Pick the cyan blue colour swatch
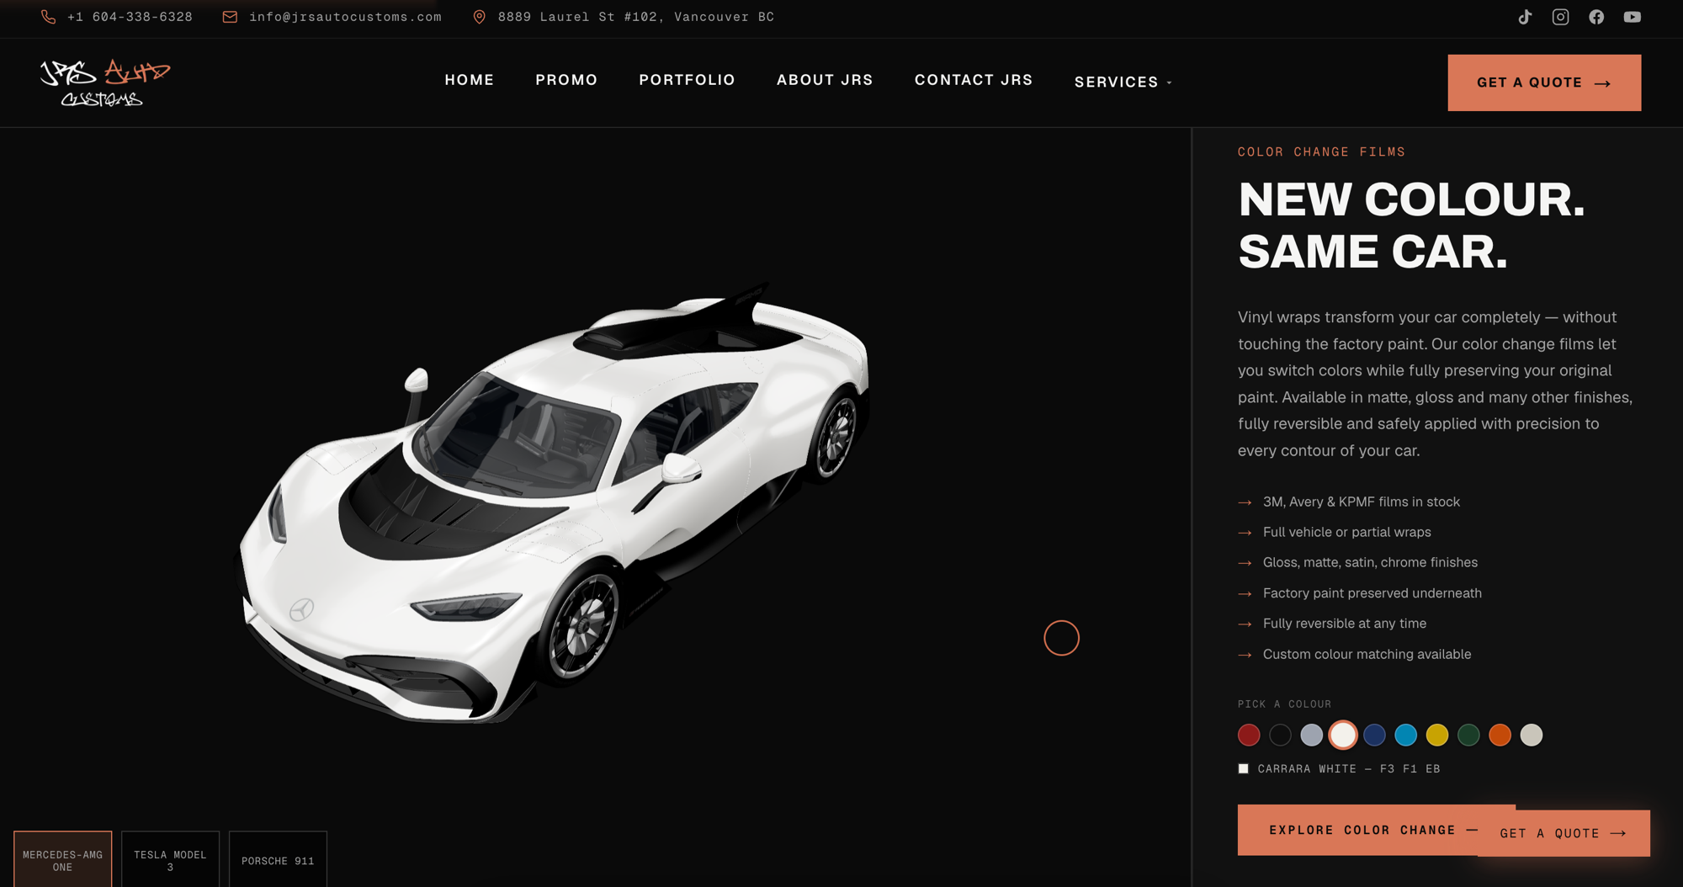Viewport: 1683px width, 887px height. (1405, 735)
